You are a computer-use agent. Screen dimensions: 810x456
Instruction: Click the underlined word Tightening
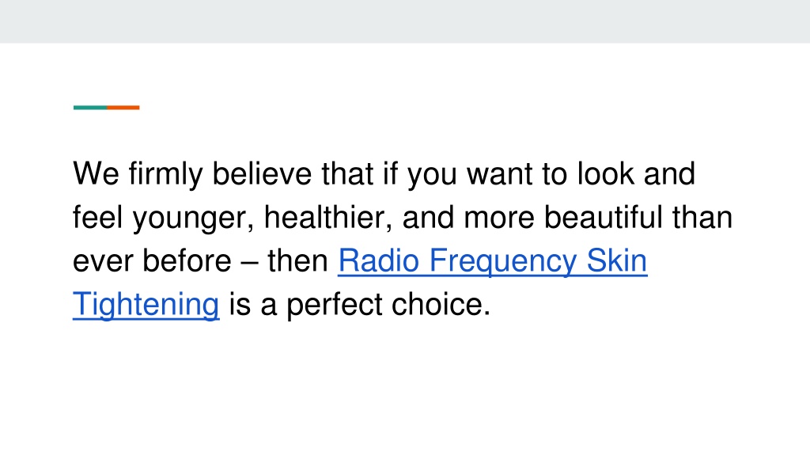(146, 305)
